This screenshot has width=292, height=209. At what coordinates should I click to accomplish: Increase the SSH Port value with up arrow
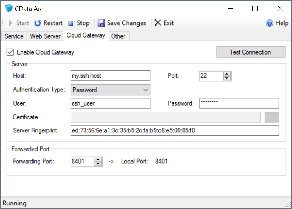pos(227,74)
